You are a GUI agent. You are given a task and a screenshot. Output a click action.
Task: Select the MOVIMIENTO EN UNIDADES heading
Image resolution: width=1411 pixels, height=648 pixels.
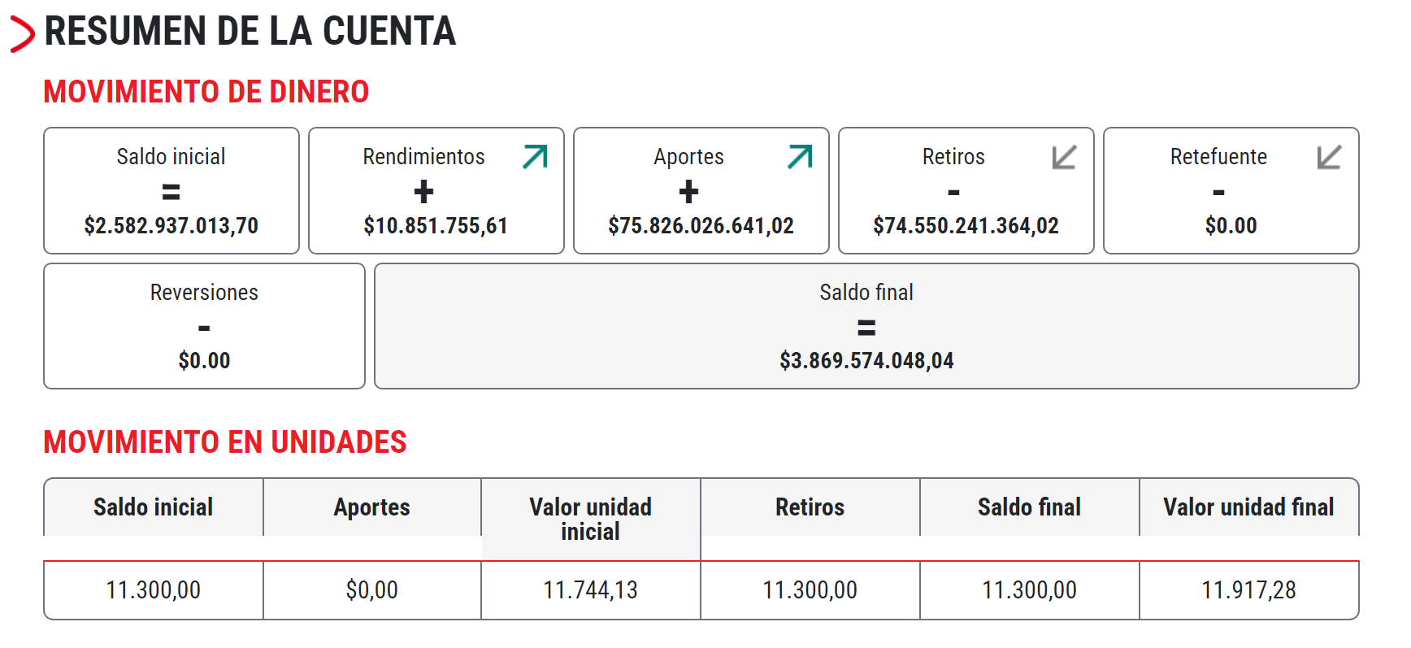point(225,442)
